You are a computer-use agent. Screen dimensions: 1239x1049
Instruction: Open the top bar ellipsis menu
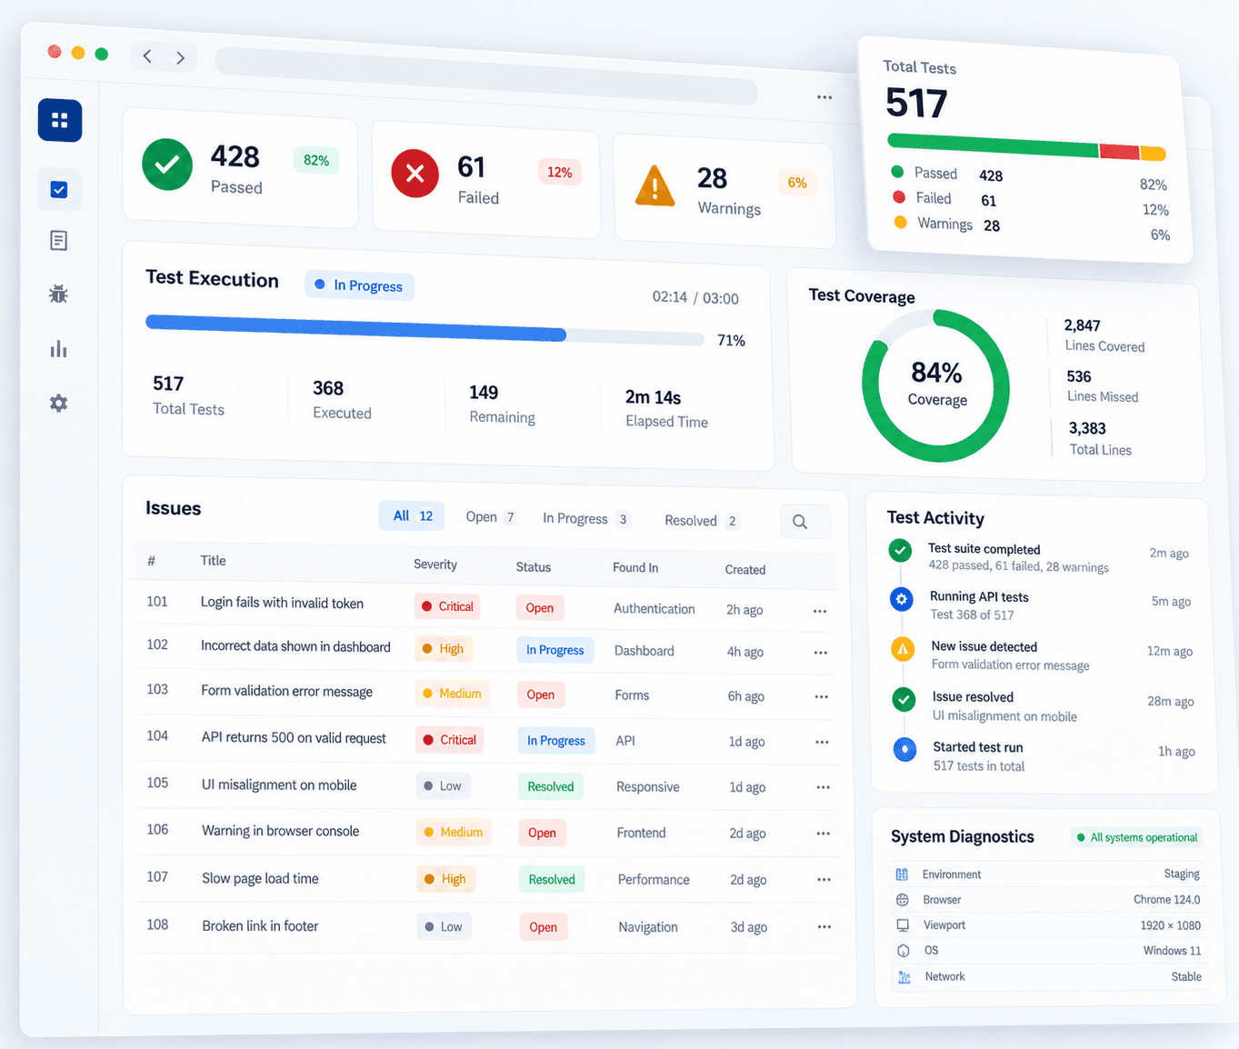pyautogui.click(x=824, y=96)
